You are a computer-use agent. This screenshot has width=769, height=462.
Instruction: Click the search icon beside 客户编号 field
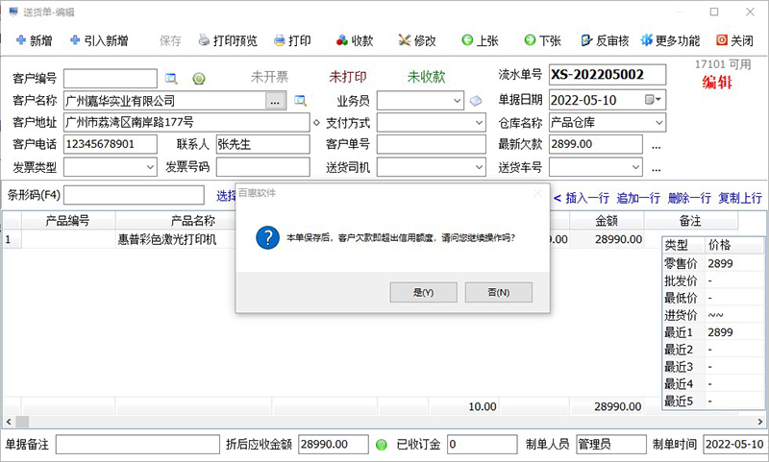coord(171,79)
